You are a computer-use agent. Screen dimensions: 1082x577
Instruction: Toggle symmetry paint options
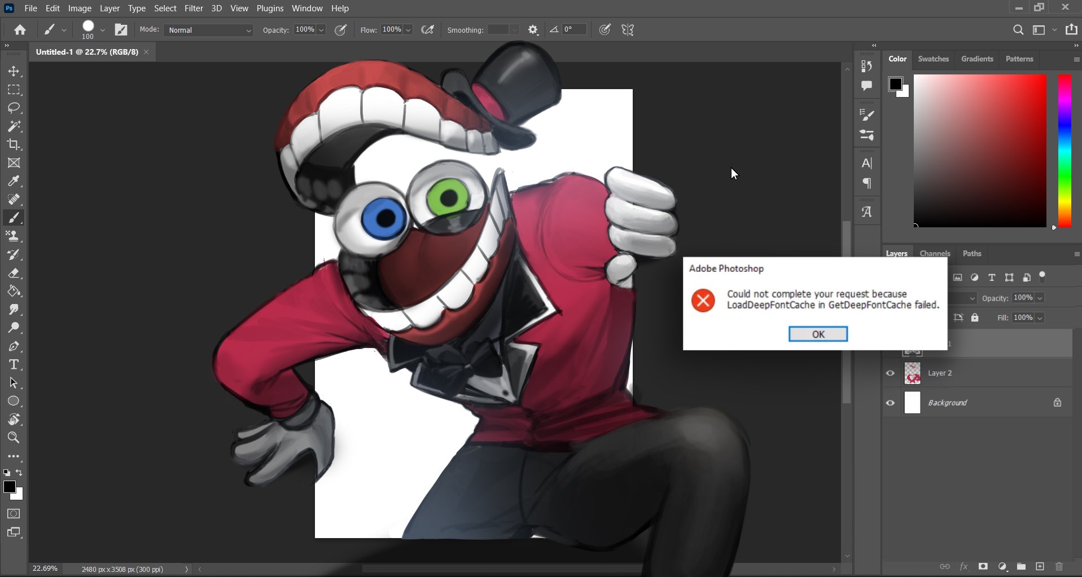click(x=628, y=30)
